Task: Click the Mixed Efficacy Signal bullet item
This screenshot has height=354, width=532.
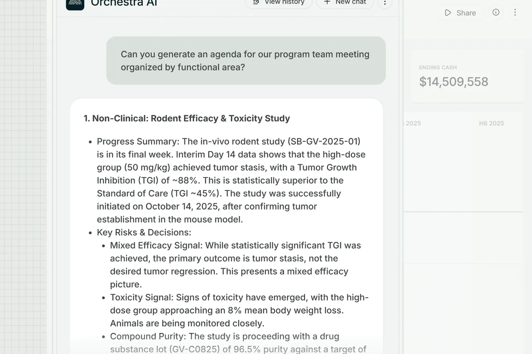Action: coord(235,265)
